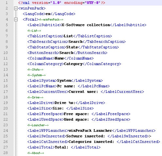
Task: Click line number 28 in the margin
Action: (x=6, y=153)
